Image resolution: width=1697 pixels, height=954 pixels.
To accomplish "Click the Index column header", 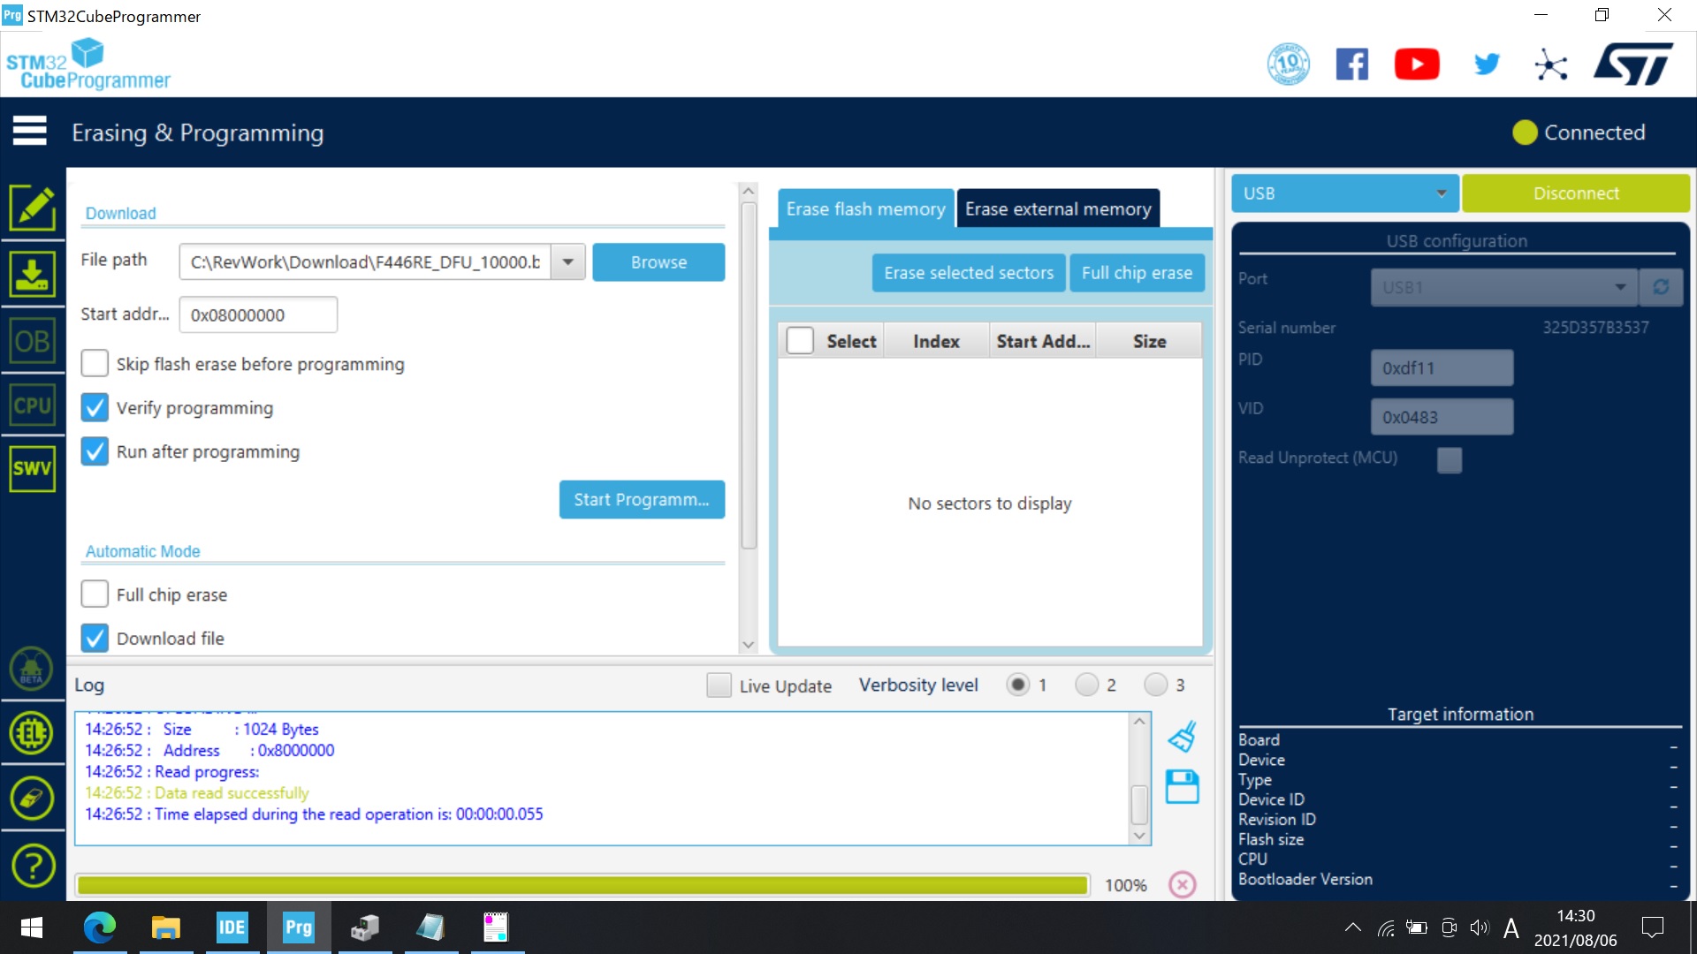I will pos(936,341).
